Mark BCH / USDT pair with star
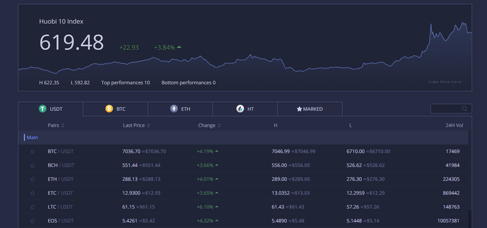 [x=33, y=165]
